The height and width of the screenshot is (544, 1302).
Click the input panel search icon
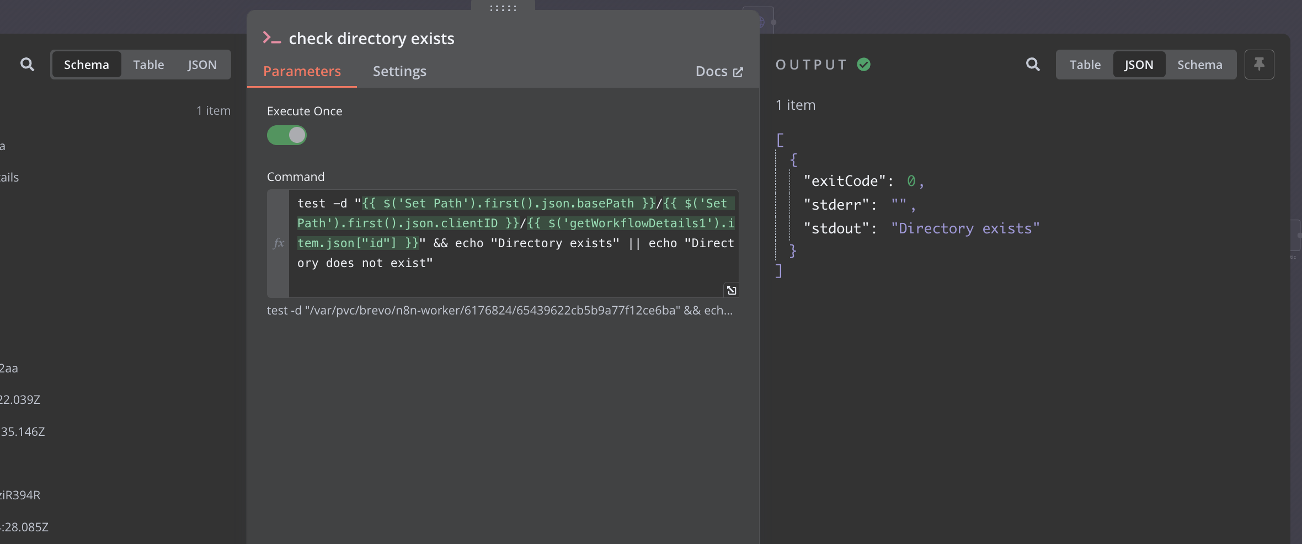[27, 65]
